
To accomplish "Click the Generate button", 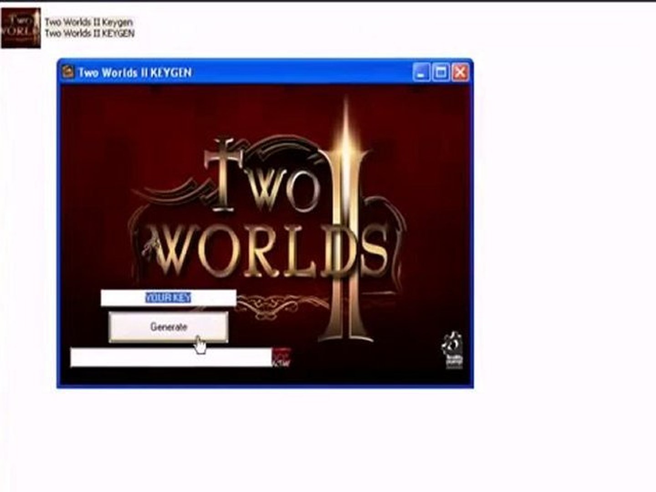I will point(169,327).
